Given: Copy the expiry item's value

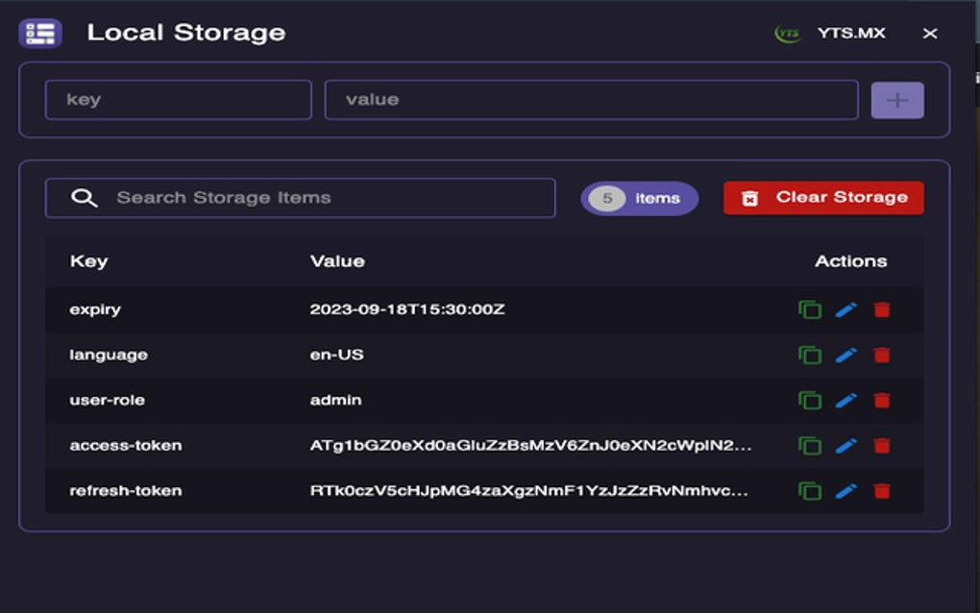Looking at the screenshot, I should coord(810,309).
